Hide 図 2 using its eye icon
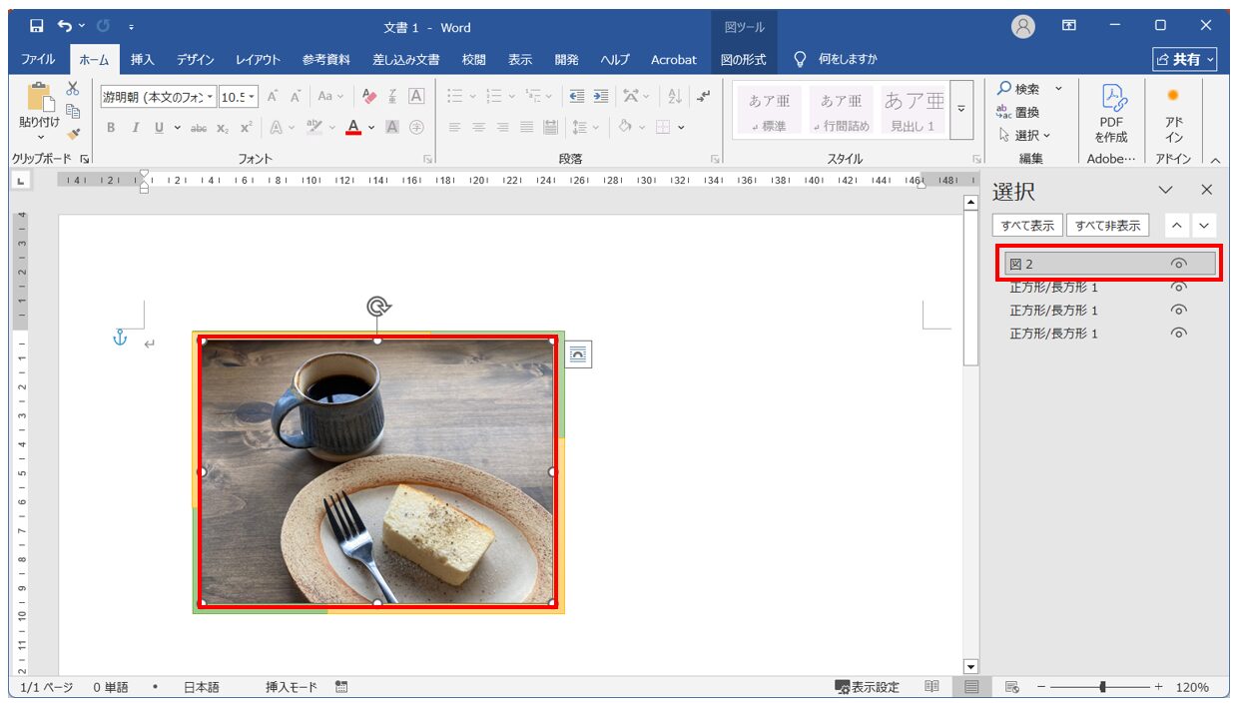 click(x=1178, y=264)
